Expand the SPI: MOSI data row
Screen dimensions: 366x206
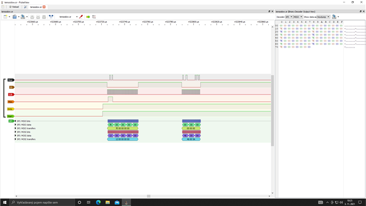pyautogui.click(x=15, y=136)
